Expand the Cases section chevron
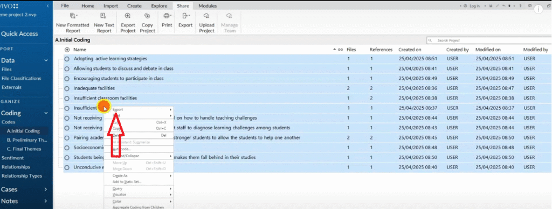Viewport: 552px width, 209px height. pyautogui.click(x=46, y=190)
